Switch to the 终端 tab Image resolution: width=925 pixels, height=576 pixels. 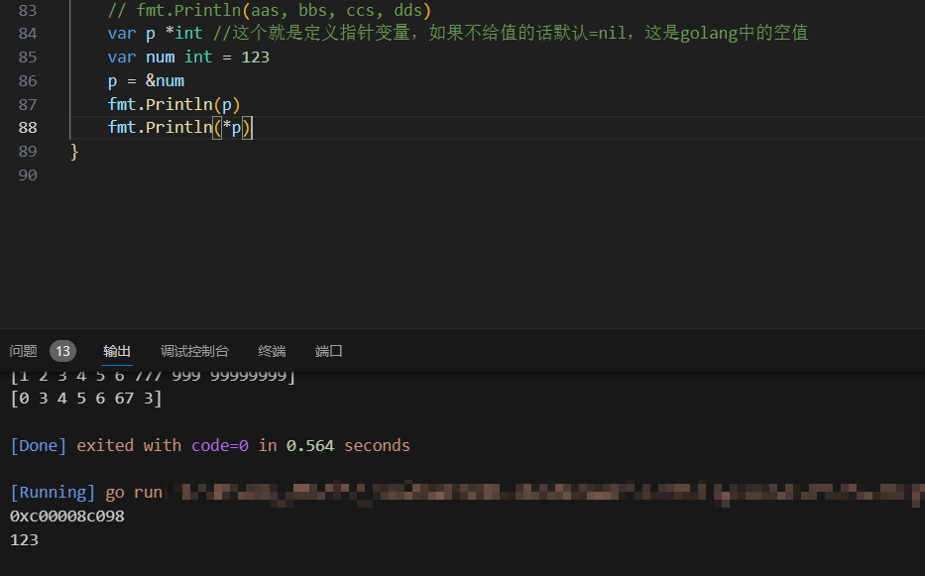(272, 351)
